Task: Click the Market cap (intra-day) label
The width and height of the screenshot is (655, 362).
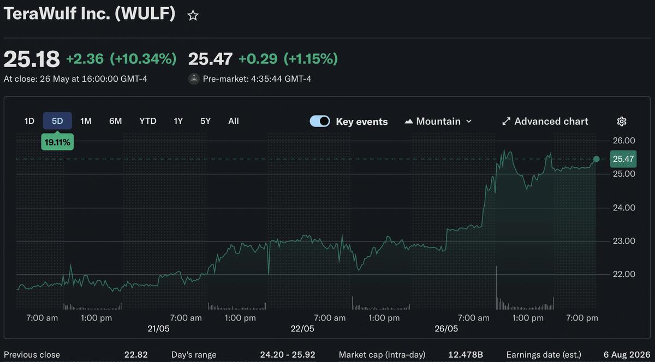Action: [382, 355]
